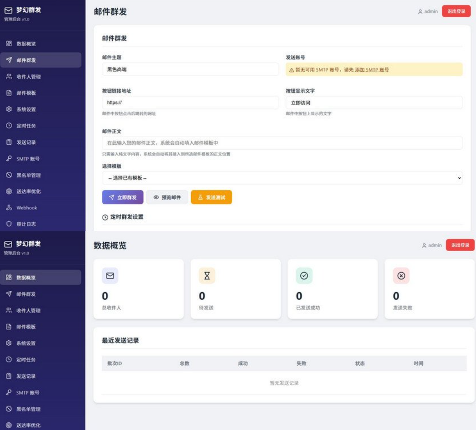Screen dimensions: 476x430
Task: Click the Webhook icon in the 邮件群发 page sidebar
Action: pos(9,207)
